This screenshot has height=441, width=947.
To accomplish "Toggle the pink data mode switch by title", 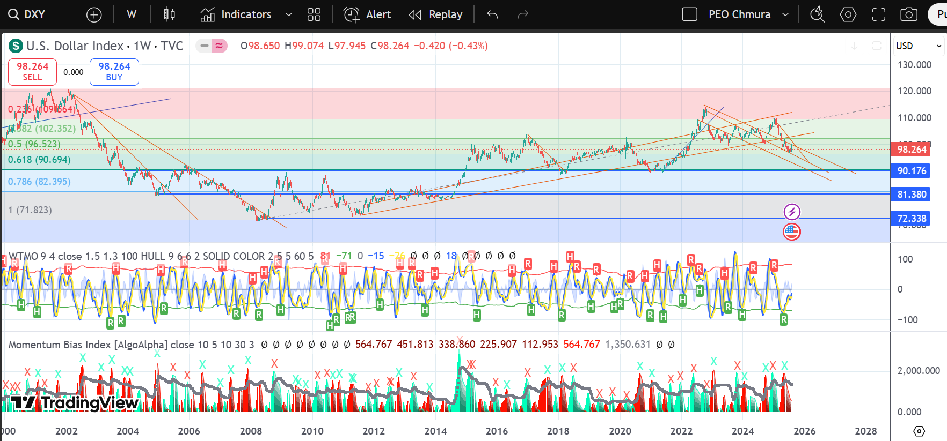I will pyautogui.click(x=212, y=46).
